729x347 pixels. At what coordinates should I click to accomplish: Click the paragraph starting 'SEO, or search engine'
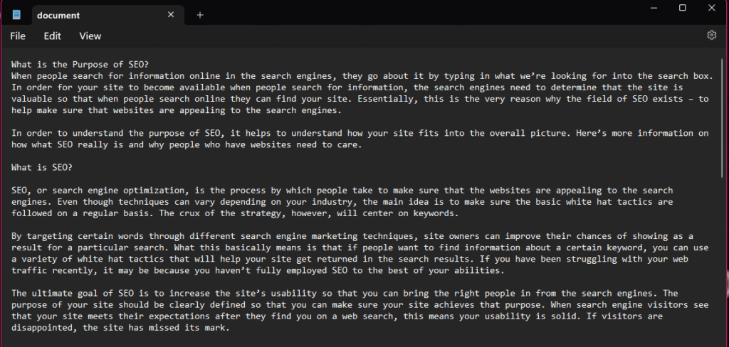tap(285, 202)
